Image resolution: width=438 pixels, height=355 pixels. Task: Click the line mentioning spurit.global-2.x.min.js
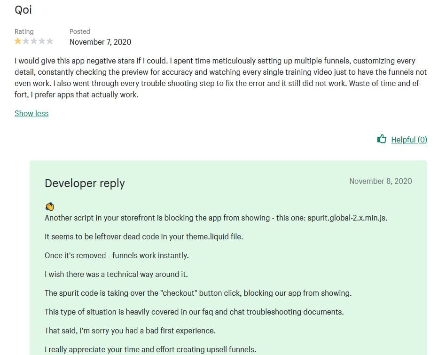point(216,218)
